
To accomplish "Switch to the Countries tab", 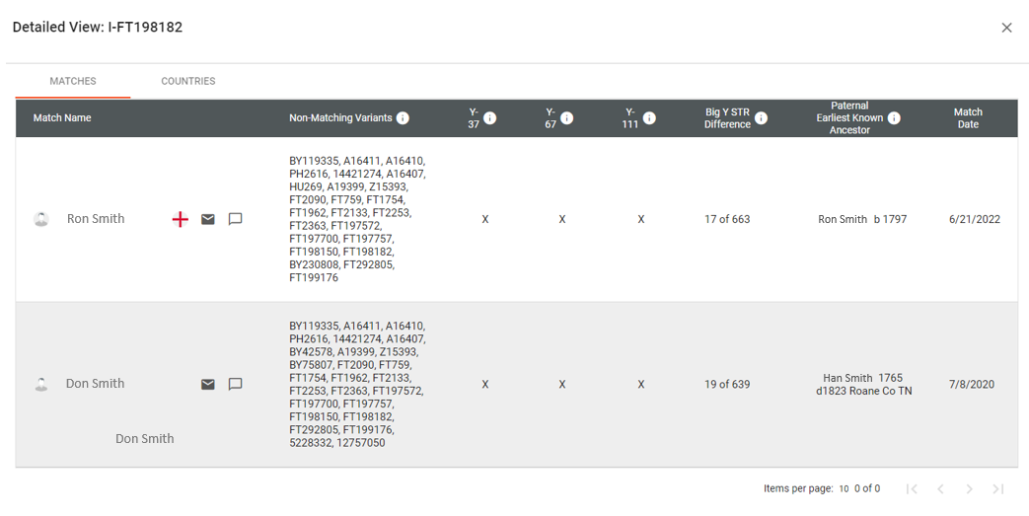I will (188, 82).
